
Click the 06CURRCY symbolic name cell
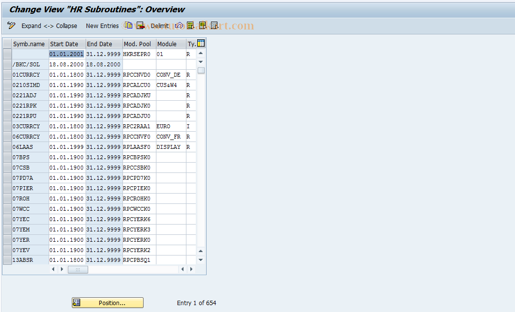(30, 137)
